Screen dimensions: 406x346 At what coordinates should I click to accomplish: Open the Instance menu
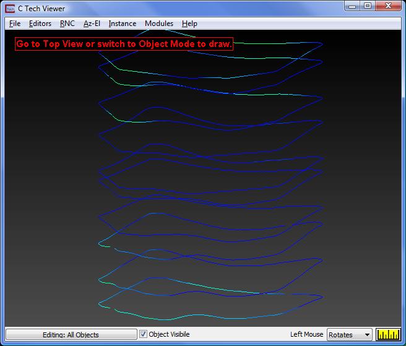click(123, 24)
